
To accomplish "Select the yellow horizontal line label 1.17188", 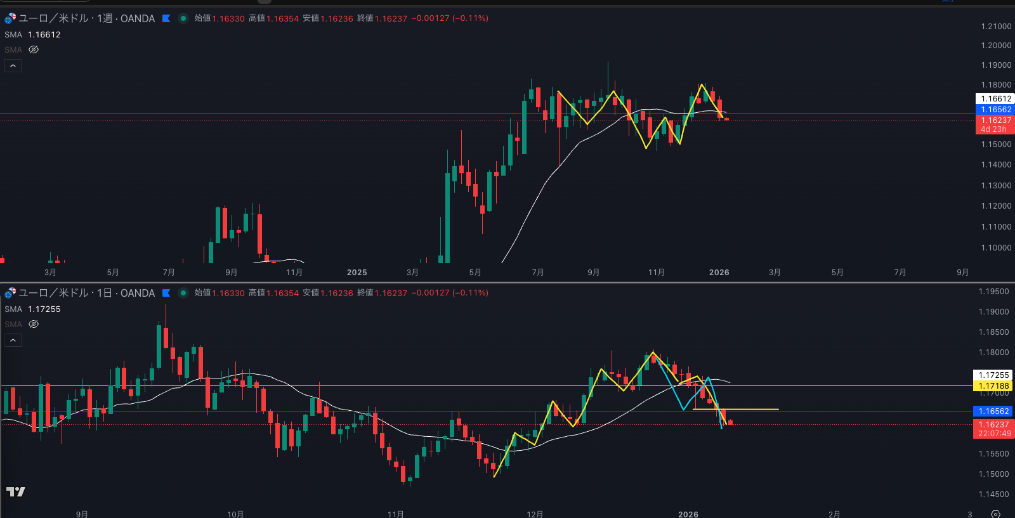I will 993,385.
